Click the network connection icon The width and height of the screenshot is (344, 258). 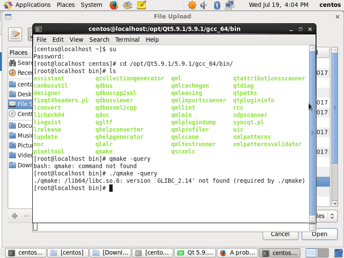[230, 5]
